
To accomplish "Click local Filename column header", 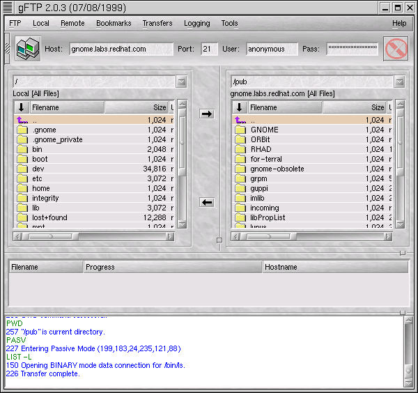I will tap(67, 107).
